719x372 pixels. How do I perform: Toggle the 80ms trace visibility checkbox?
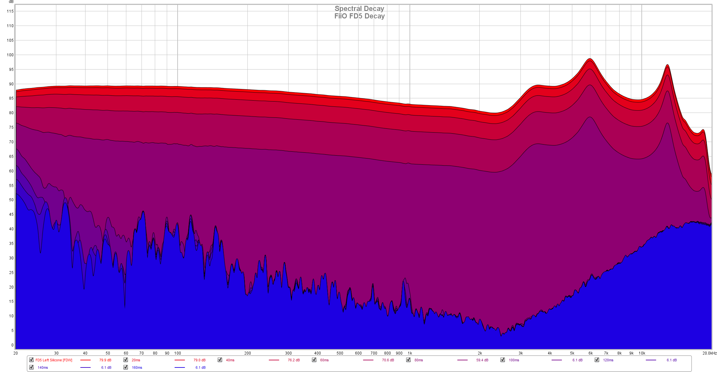click(x=408, y=360)
